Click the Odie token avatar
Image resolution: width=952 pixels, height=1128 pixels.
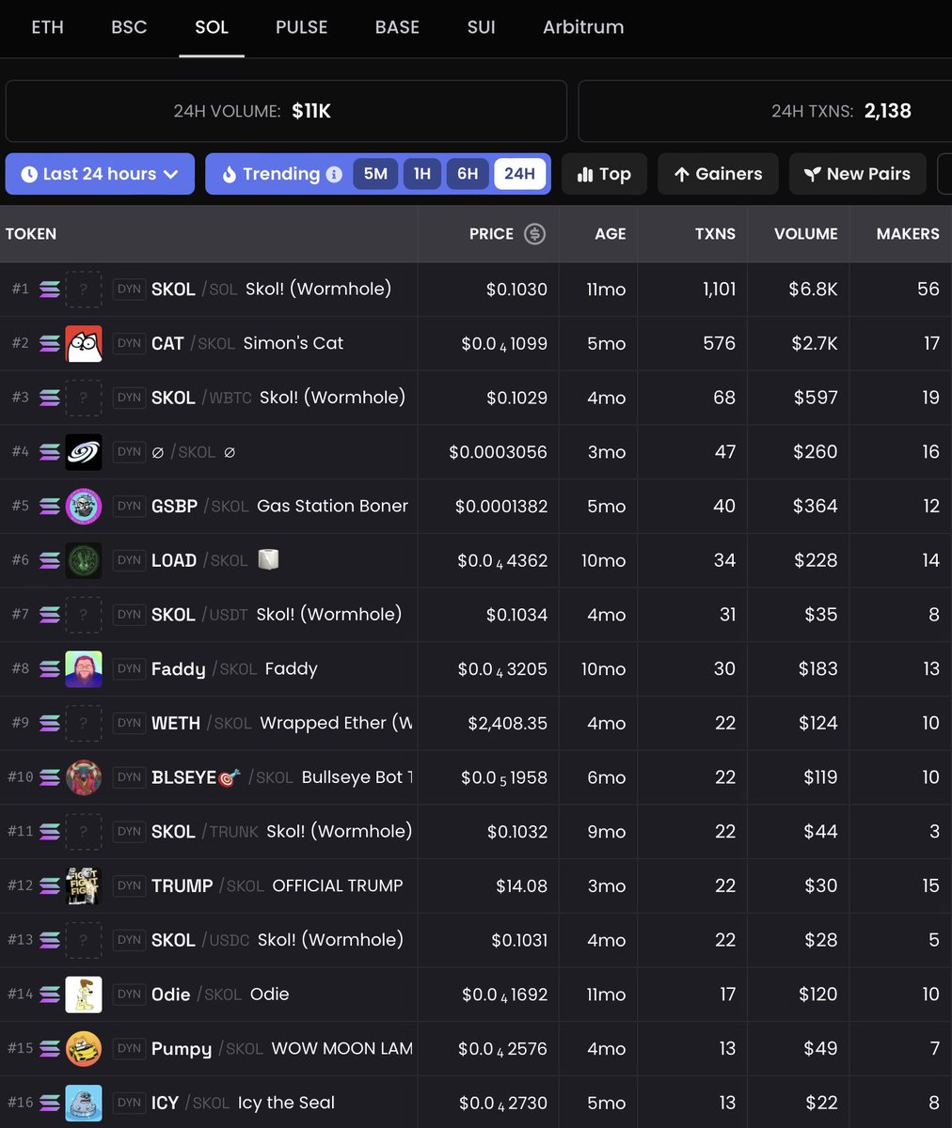84,995
